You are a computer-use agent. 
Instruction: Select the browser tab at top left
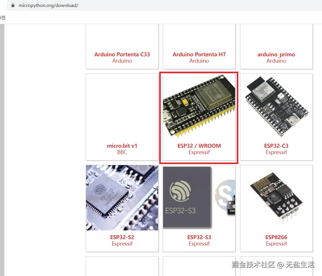pyautogui.click(x=3, y=17)
